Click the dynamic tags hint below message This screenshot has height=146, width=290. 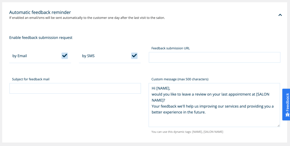point(187,132)
